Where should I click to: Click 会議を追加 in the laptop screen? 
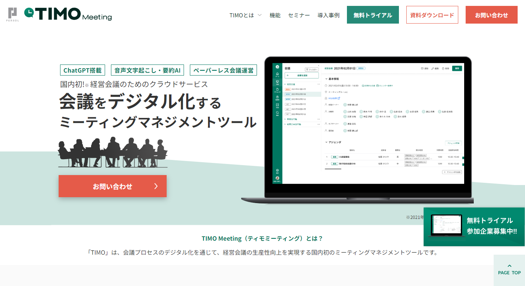click(302, 75)
